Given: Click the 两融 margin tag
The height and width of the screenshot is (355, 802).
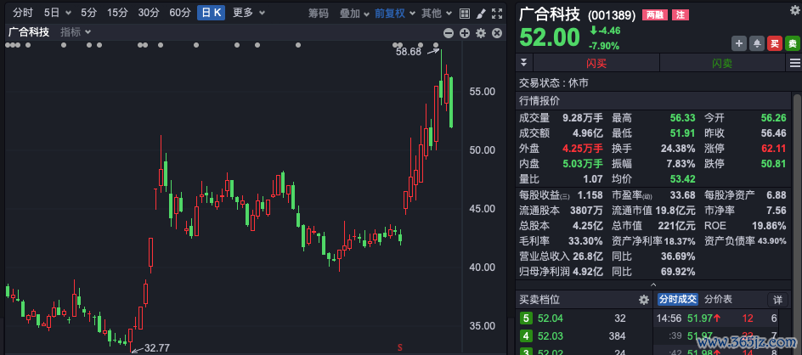Looking at the screenshot, I should point(654,15).
